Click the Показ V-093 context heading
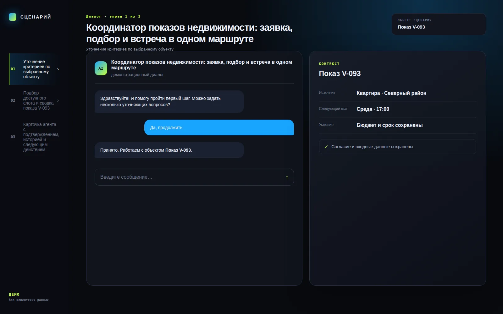This screenshot has height=314, width=503. [x=340, y=73]
